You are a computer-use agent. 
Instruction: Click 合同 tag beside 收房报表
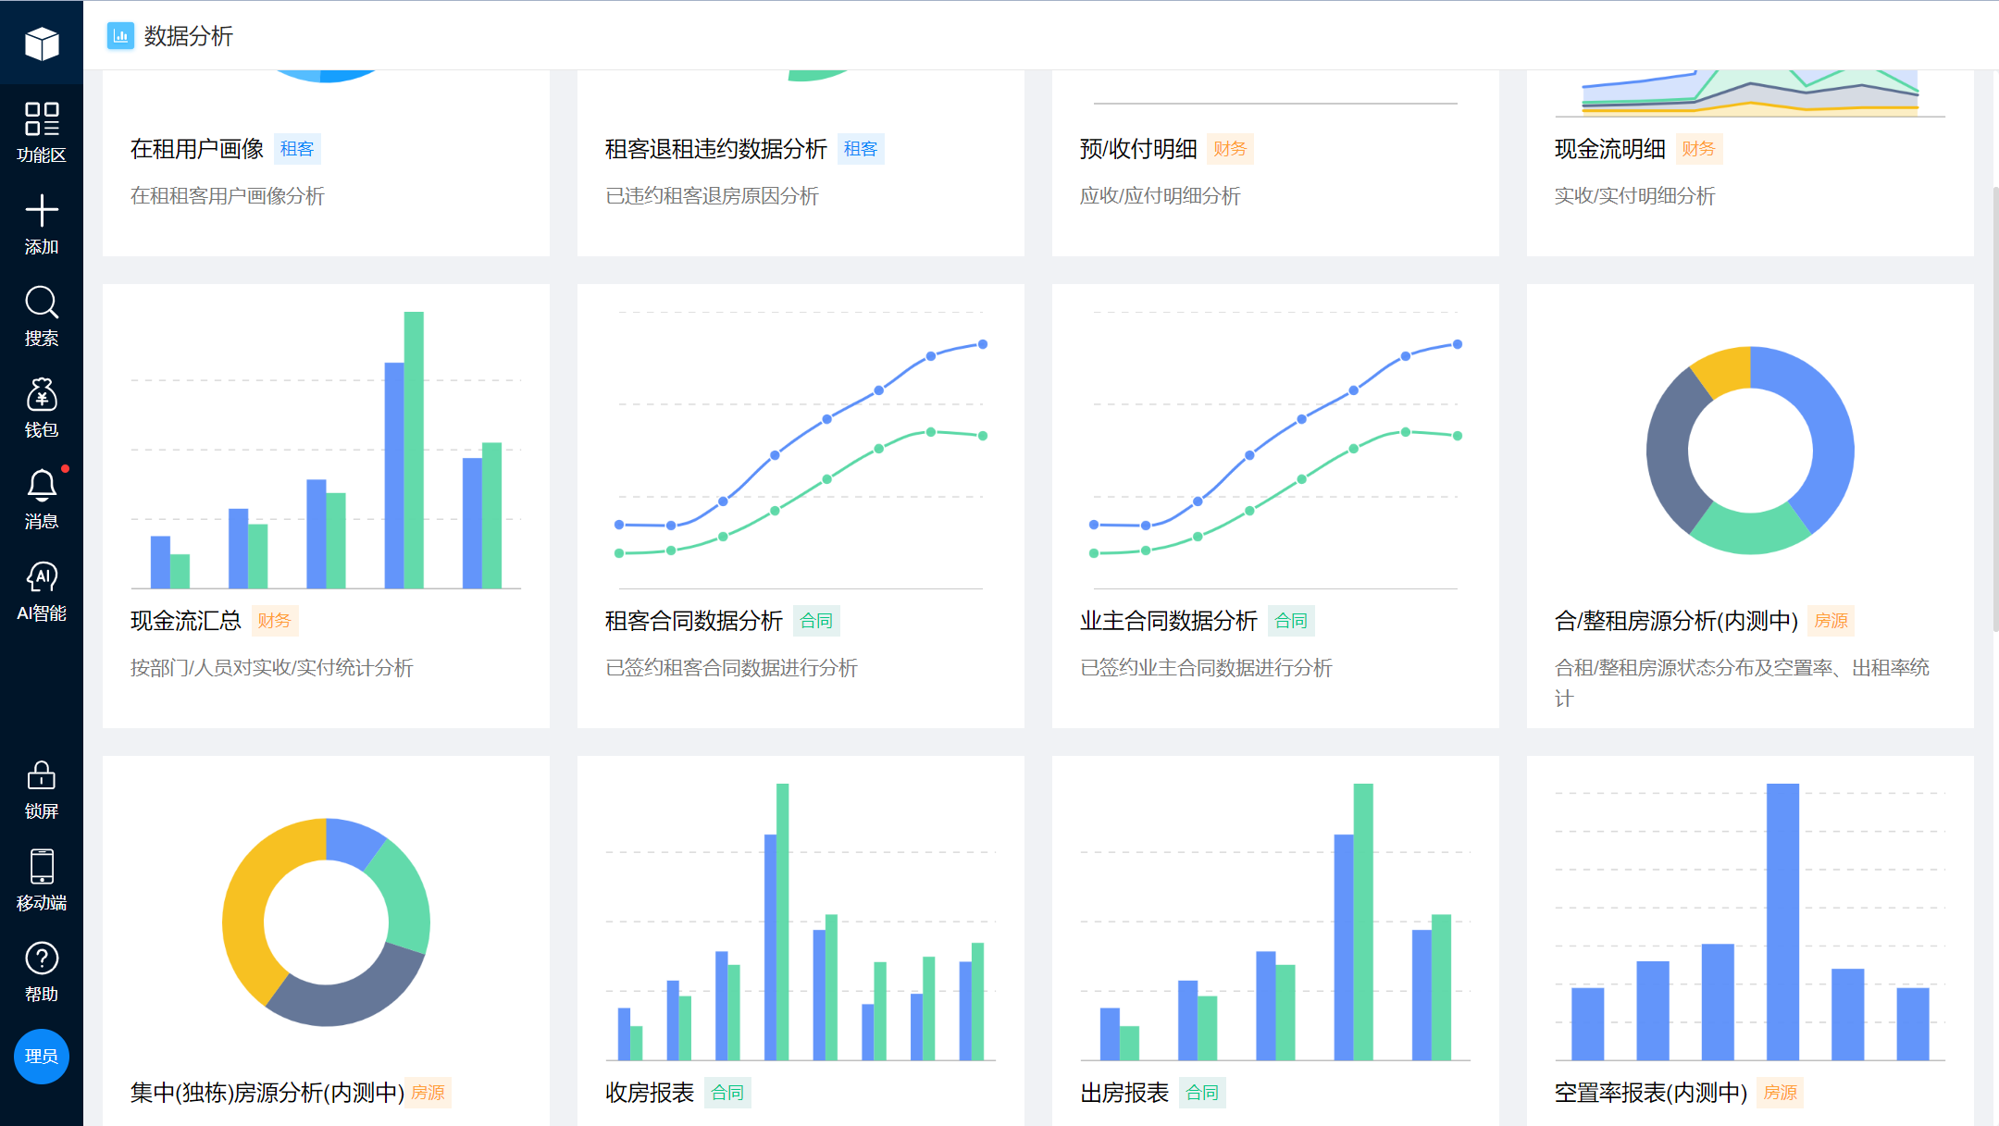[727, 1093]
